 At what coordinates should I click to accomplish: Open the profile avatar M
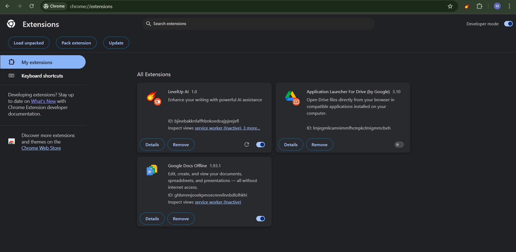tap(497, 6)
